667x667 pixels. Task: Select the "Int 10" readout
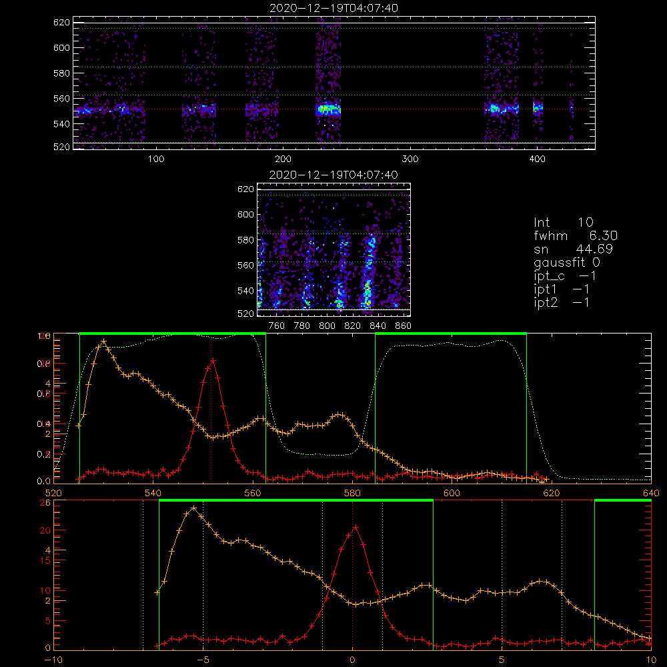pyautogui.click(x=563, y=223)
